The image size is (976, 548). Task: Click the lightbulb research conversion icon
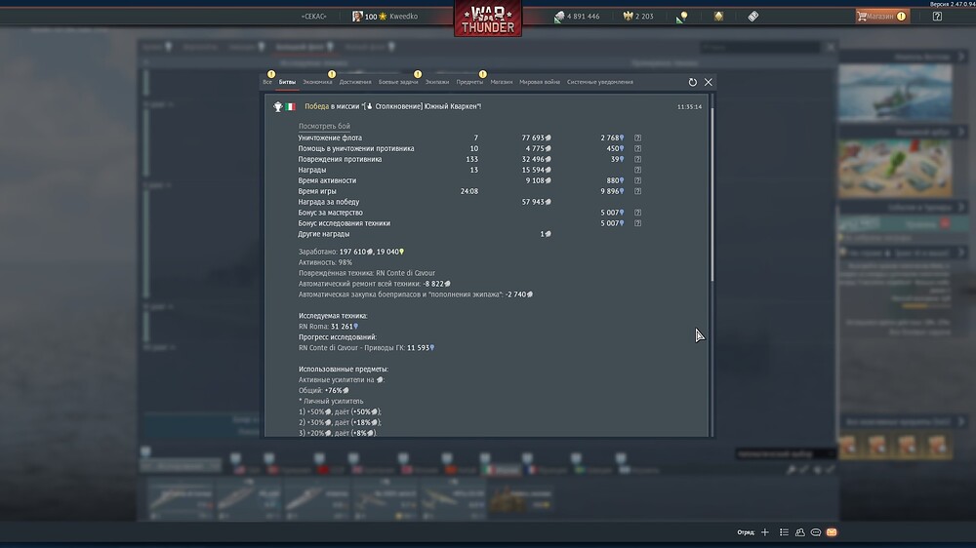coord(682,17)
